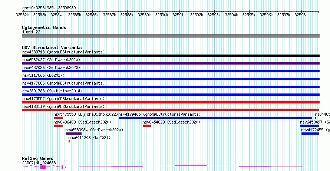Select the 32584k position on ruler
This screenshot has height=171, width=330.
tap(57, 15)
